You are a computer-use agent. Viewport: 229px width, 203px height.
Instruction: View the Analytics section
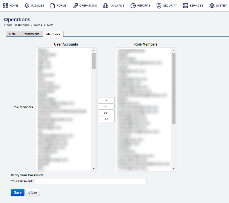coord(114,5)
